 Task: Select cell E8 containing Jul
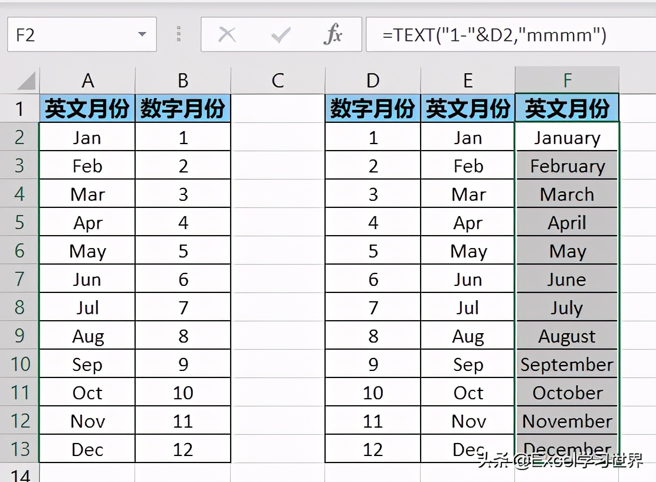[x=468, y=307]
